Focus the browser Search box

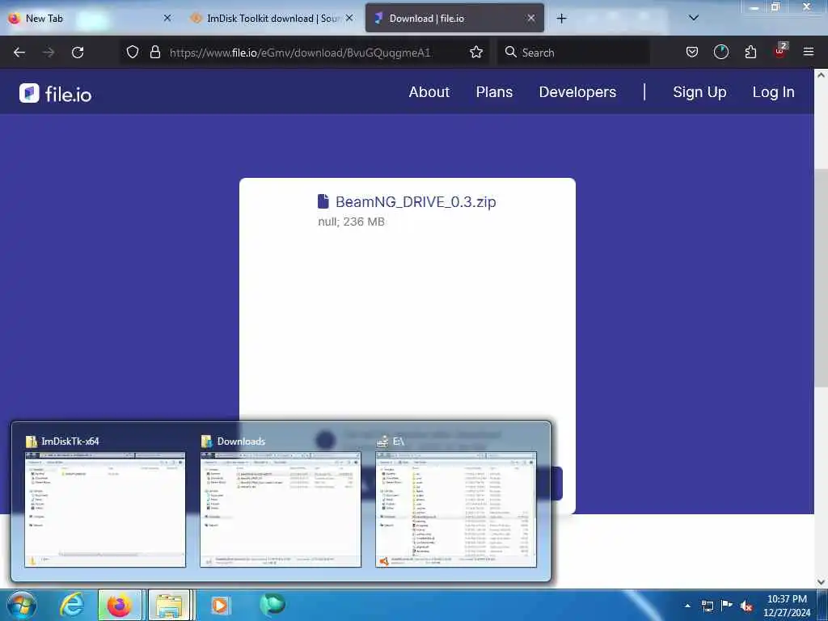coord(573,53)
